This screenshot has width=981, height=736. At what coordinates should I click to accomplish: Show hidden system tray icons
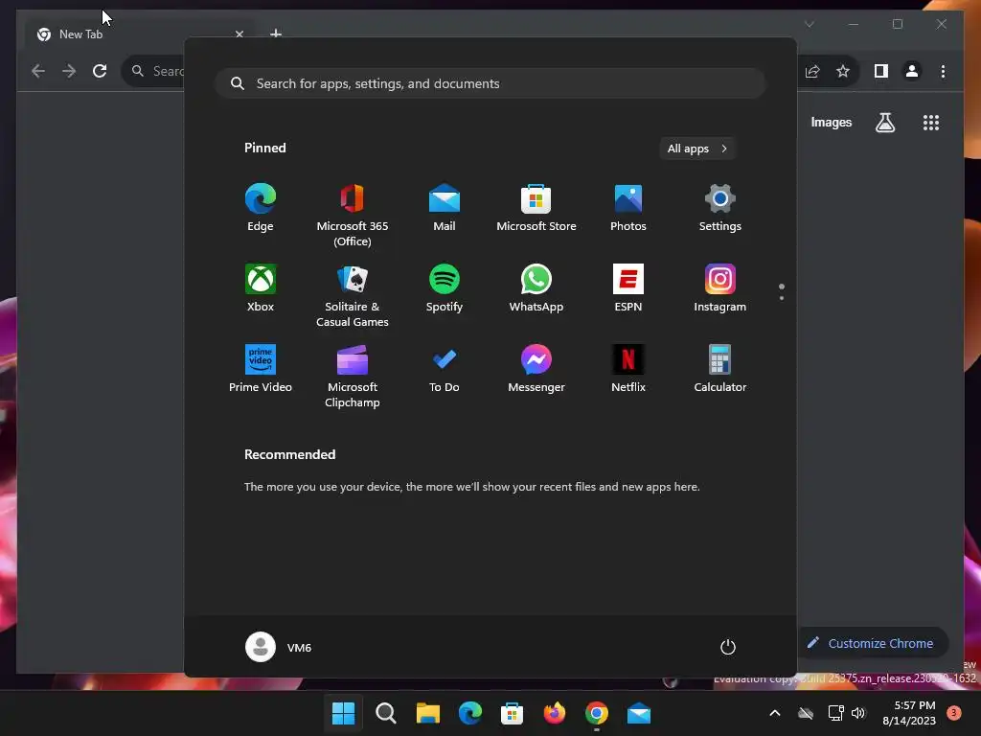tap(774, 713)
